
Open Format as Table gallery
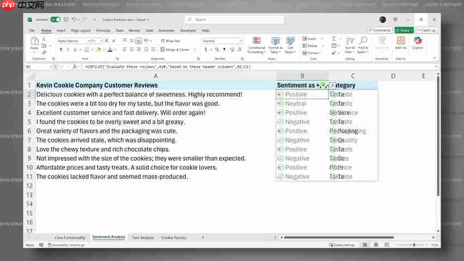[275, 45]
